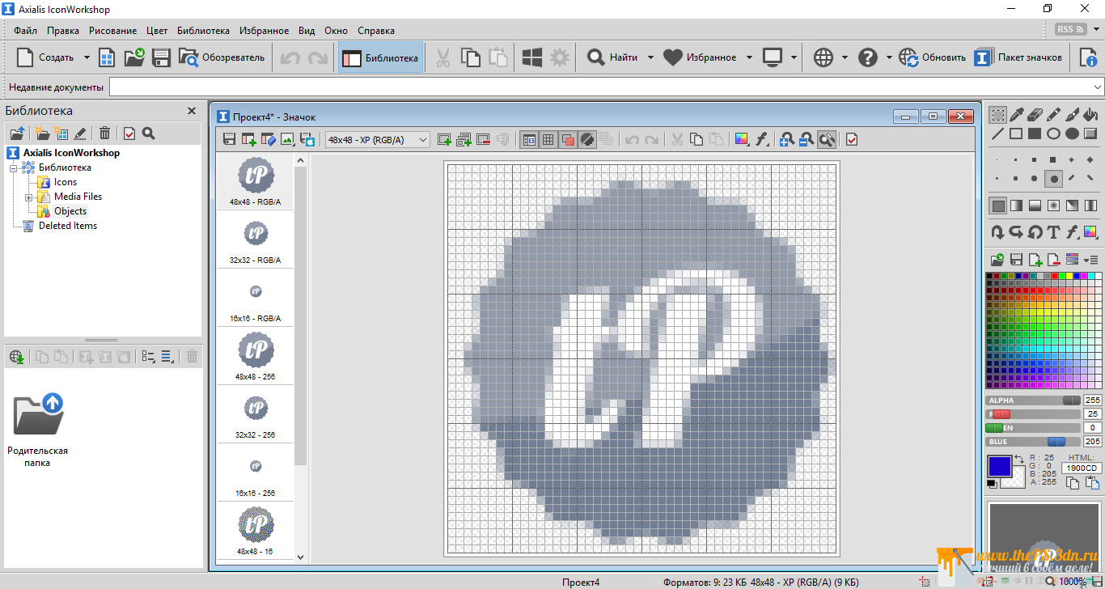Click the trash delete icon in Library toolbar

105,133
